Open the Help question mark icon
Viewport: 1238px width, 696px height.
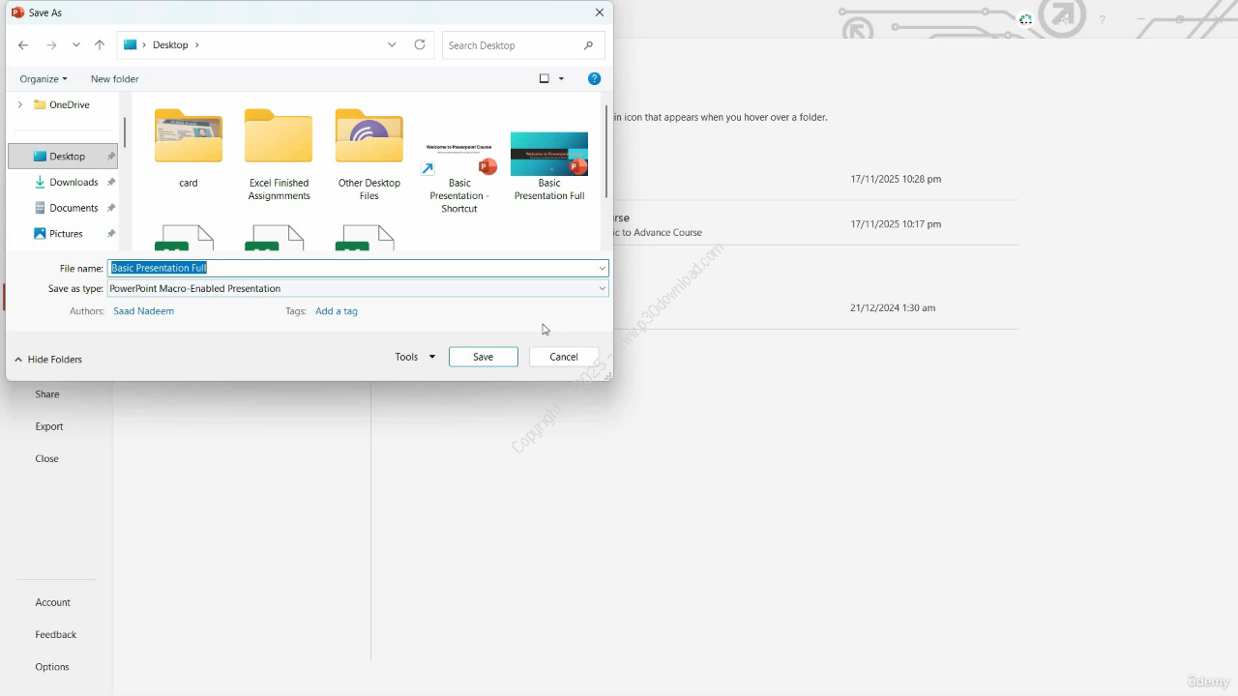click(x=595, y=79)
